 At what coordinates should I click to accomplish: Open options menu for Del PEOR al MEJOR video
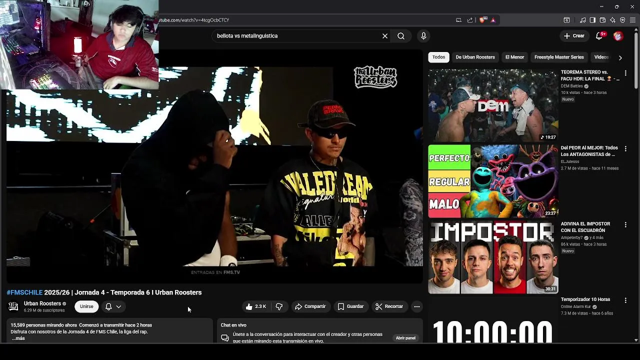[x=625, y=149]
